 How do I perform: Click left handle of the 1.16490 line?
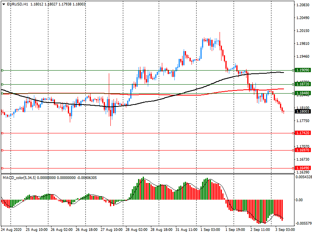tap(2, 168)
